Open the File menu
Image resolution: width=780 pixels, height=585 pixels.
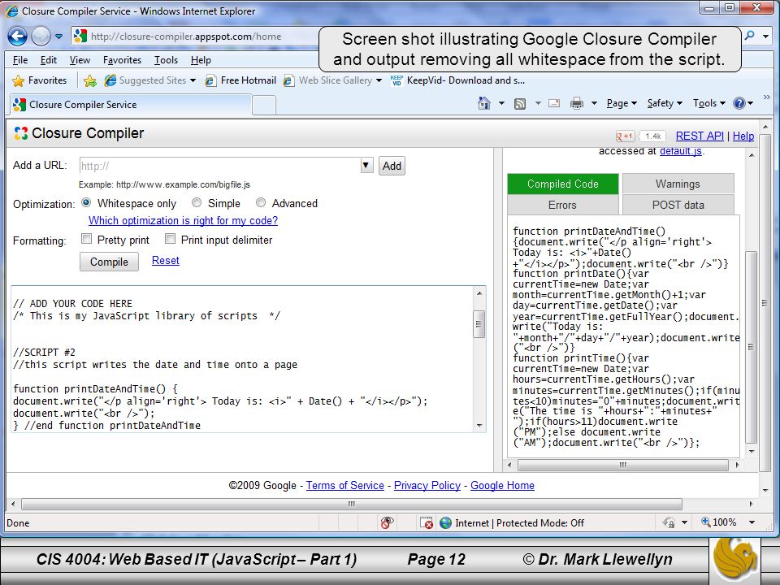point(19,60)
